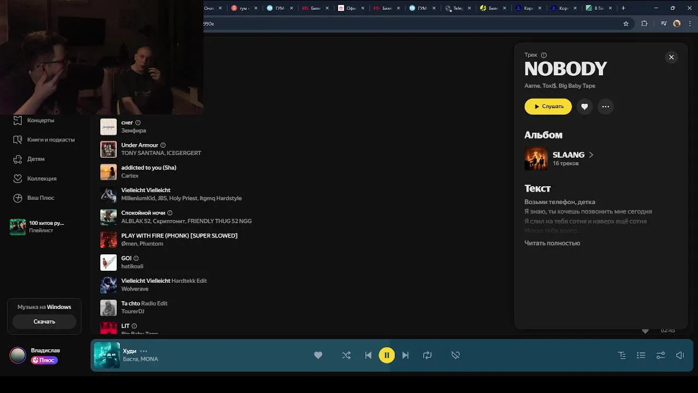The width and height of the screenshot is (698, 393).
Task: Click explicit icon beside снег
Action: [x=137, y=123]
